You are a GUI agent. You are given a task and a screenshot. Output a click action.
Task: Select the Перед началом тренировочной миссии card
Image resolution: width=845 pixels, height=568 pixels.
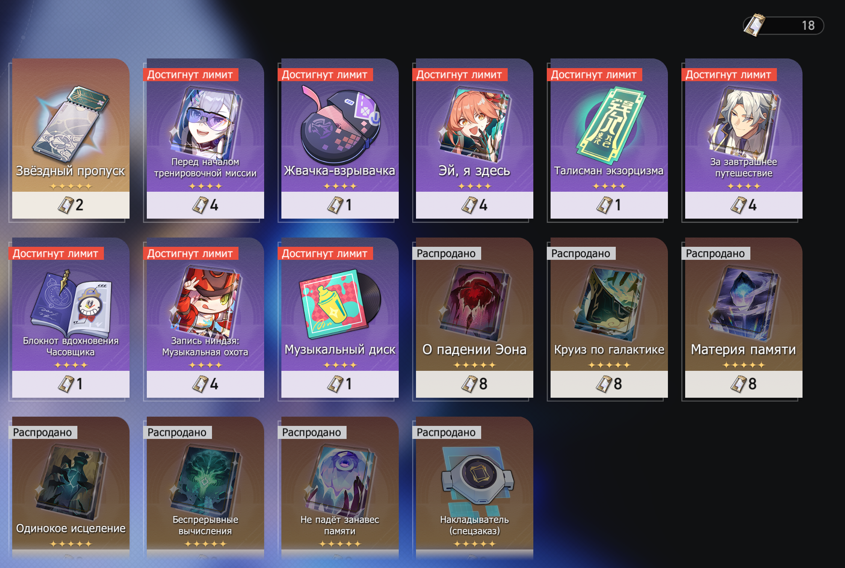[205, 138]
